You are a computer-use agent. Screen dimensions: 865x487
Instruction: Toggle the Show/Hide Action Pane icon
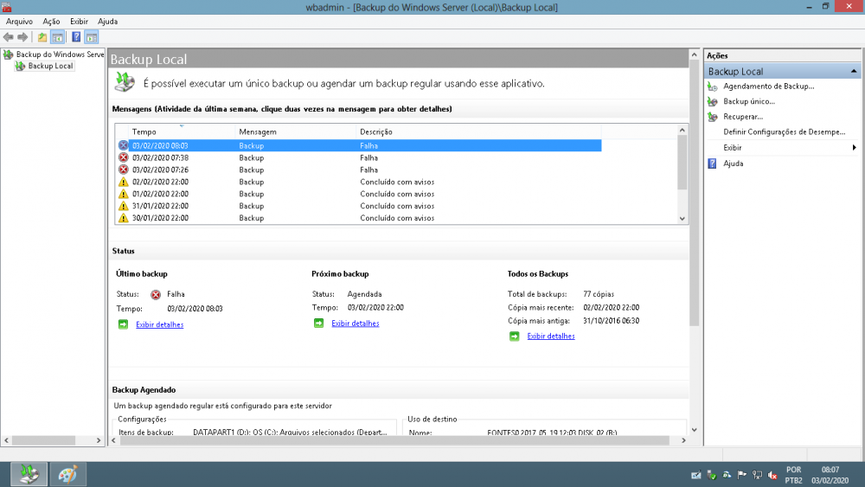pos(92,37)
